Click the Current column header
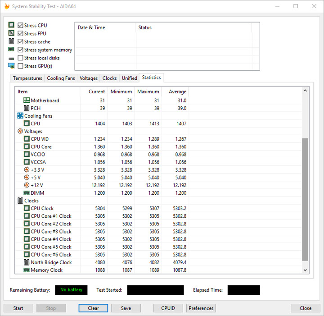This screenshot has height=316, width=324. 94,92
